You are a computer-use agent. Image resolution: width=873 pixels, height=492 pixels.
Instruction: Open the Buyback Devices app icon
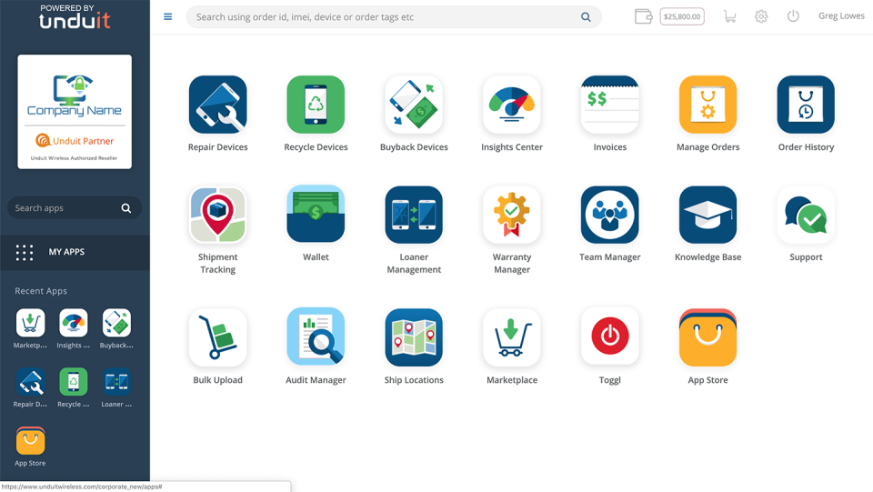(414, 105)
